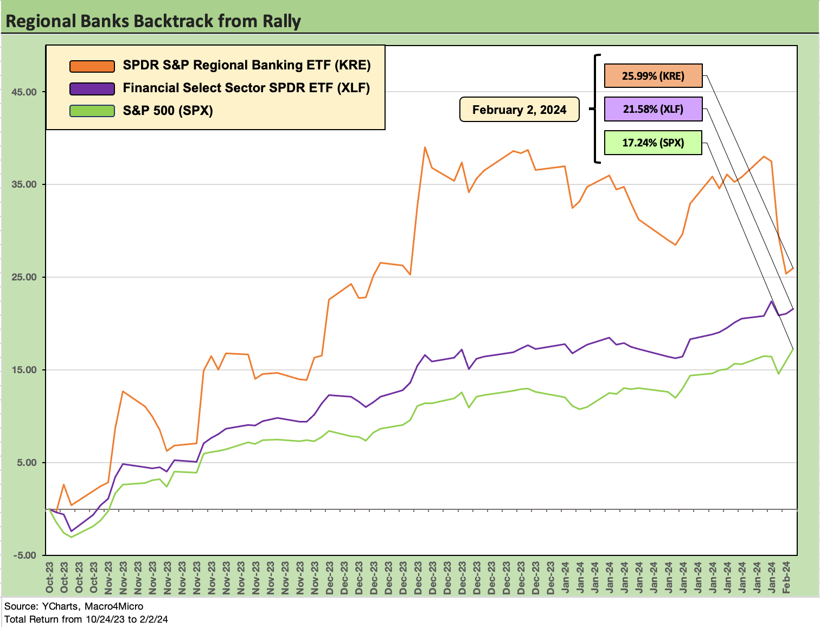Select the 'S&P 500 (SPX)' legend label
The width and height of the screenshot is (820, 627).
(x=168, y=111)
